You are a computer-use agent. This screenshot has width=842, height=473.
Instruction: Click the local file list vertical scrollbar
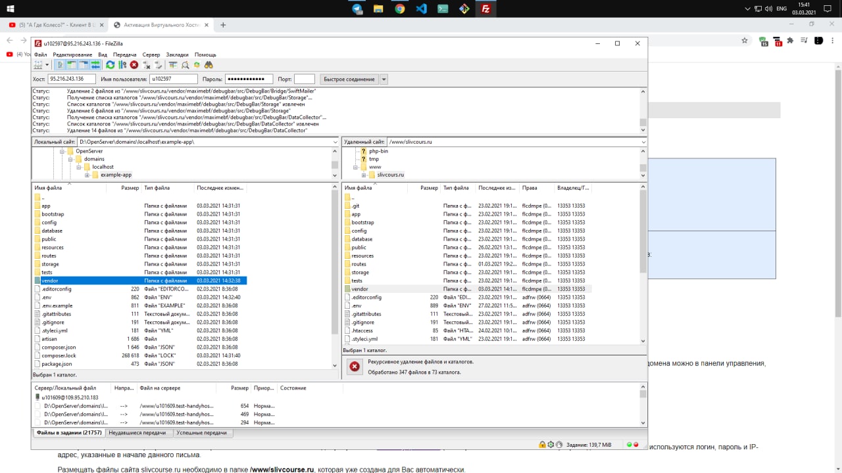coord(335,276)
